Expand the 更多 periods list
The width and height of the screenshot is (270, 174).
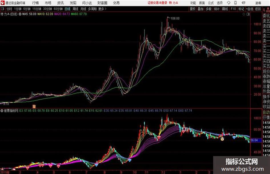coord(102,9)
